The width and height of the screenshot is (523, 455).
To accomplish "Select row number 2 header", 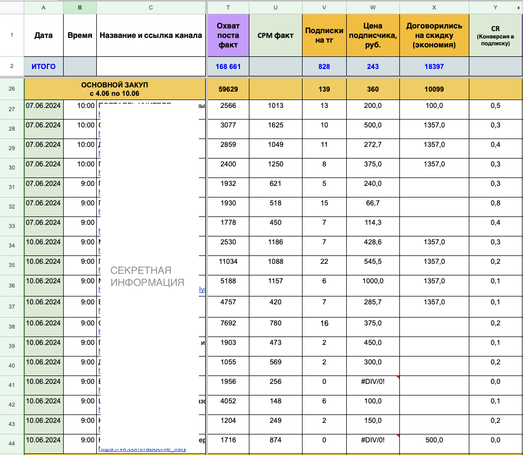I will [12, 66].
